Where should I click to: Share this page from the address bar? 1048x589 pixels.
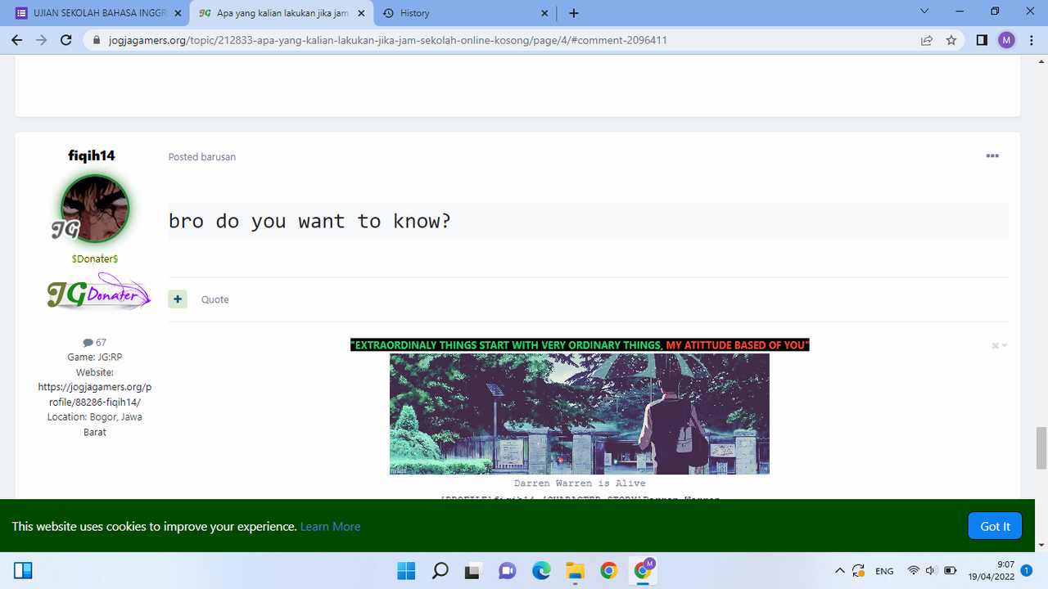pyautogui.click(x=927, y=40)
